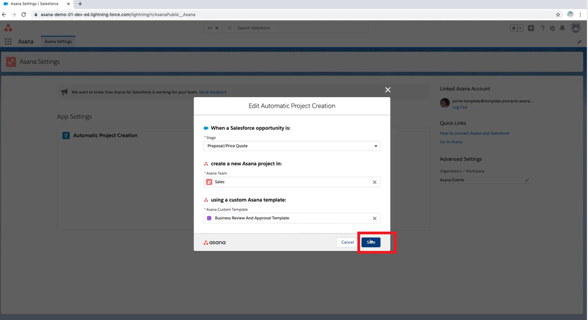Open a new browser tab

click(80, 4)
